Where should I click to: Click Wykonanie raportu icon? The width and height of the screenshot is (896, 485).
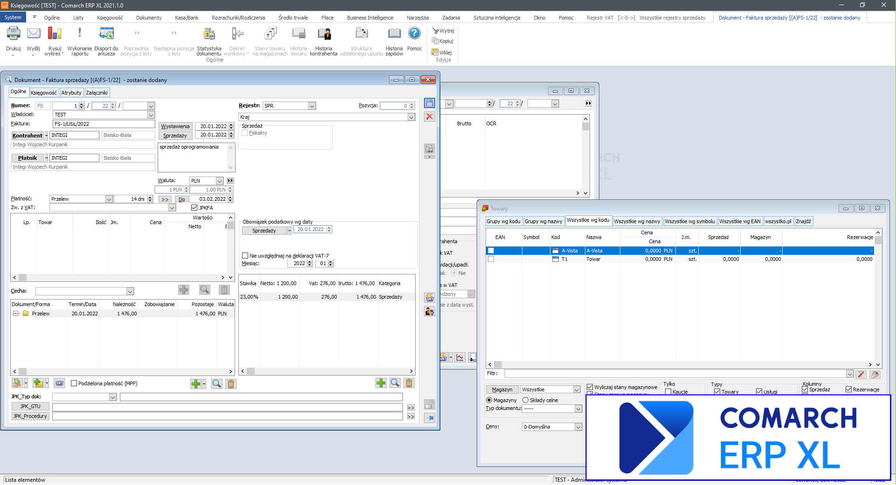79,34
